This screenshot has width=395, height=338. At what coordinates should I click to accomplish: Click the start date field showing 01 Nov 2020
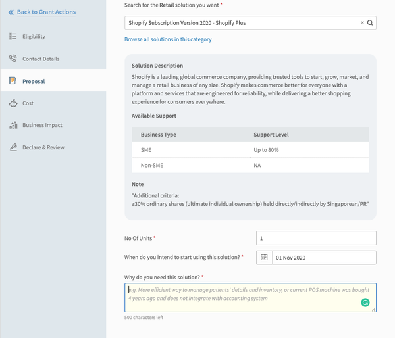tap(324, 258)
